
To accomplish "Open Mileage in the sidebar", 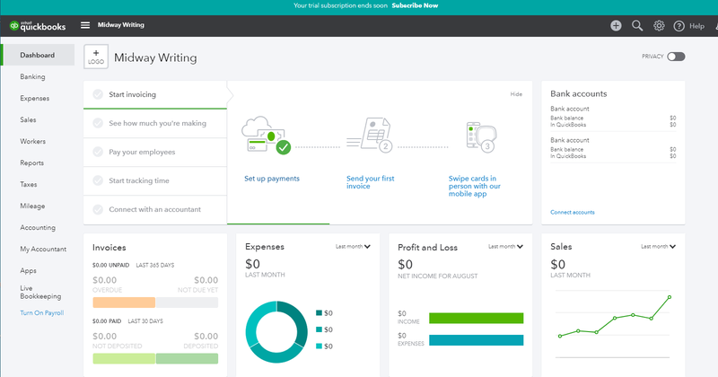I will tap(32, 206).
